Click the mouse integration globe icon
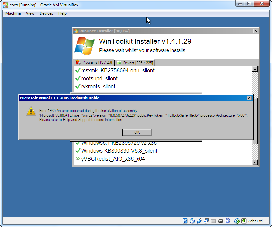The image size is (272, 227). (237, 221)
